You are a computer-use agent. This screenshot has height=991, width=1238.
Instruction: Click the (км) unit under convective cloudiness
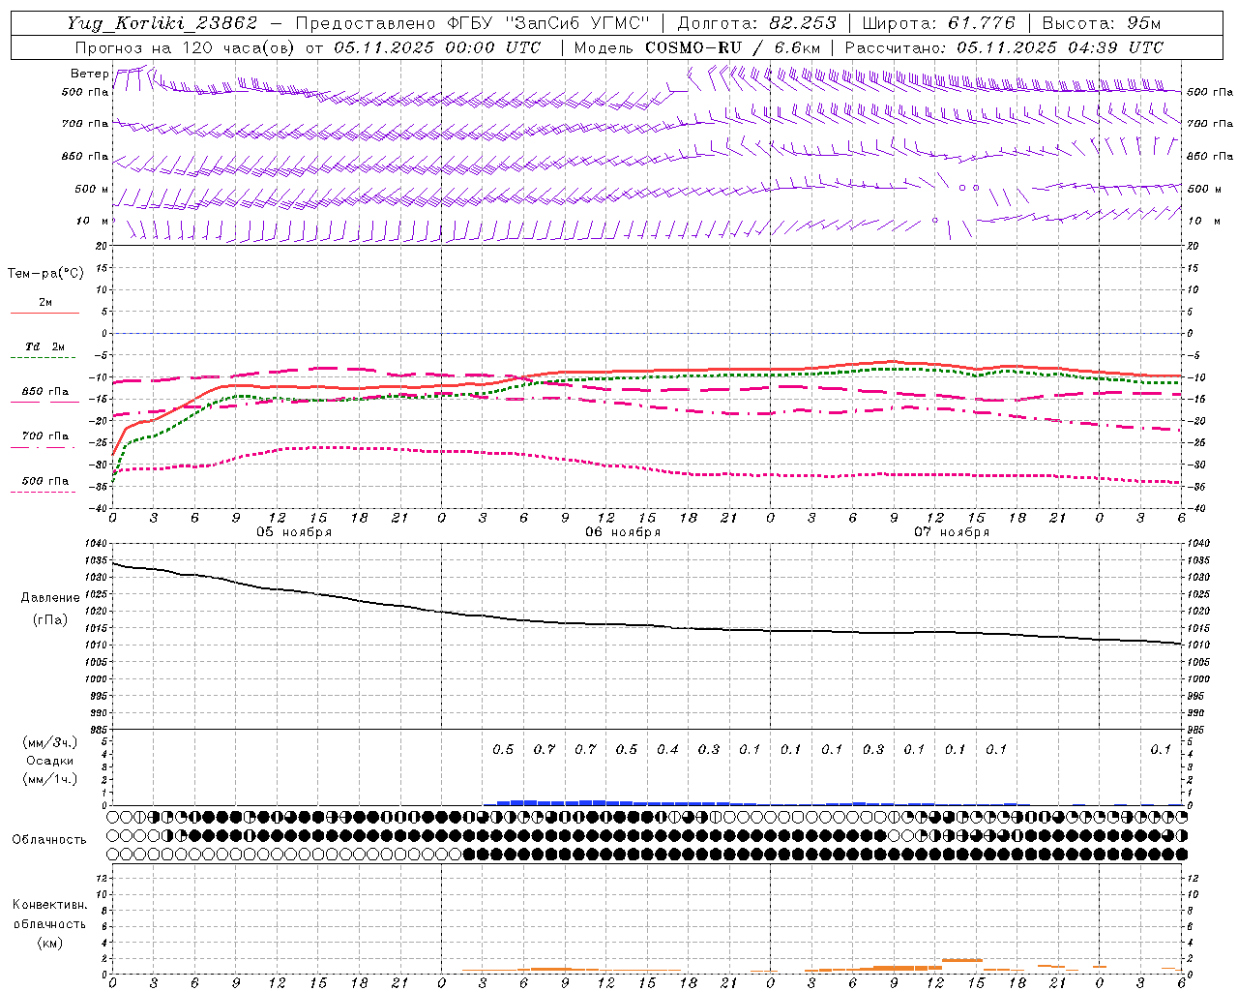coord(49,943)
